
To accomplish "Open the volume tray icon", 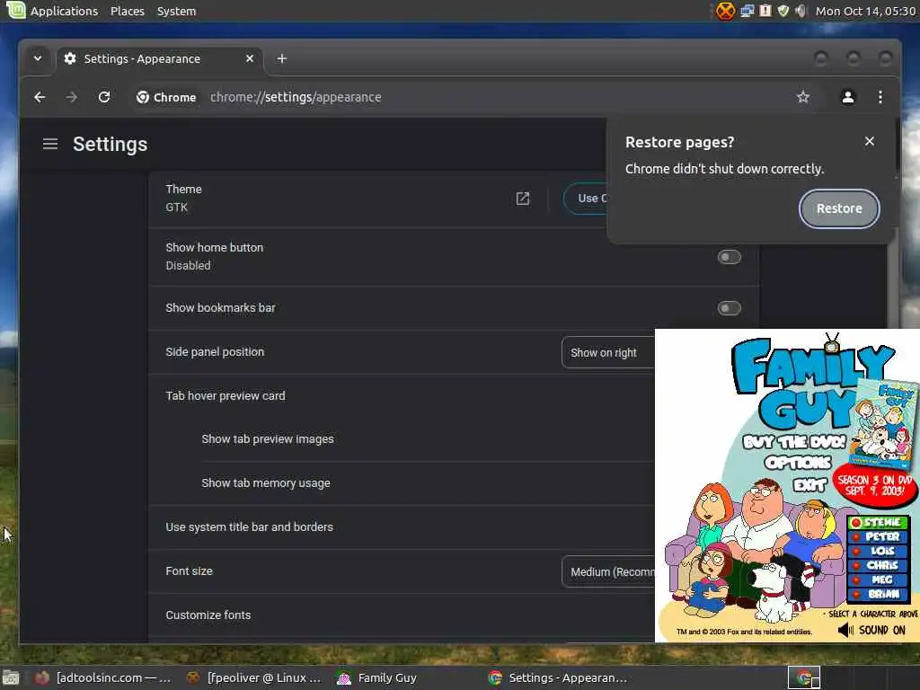I will 801,11.
